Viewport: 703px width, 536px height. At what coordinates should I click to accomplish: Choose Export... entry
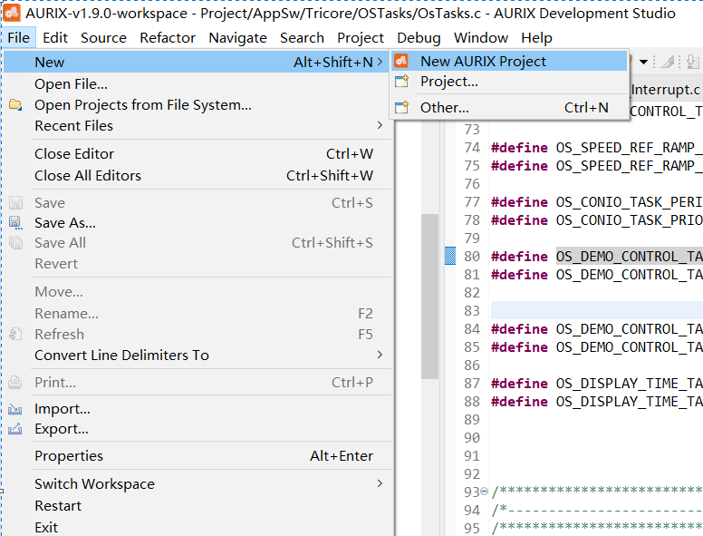click(x=197, y=429)
